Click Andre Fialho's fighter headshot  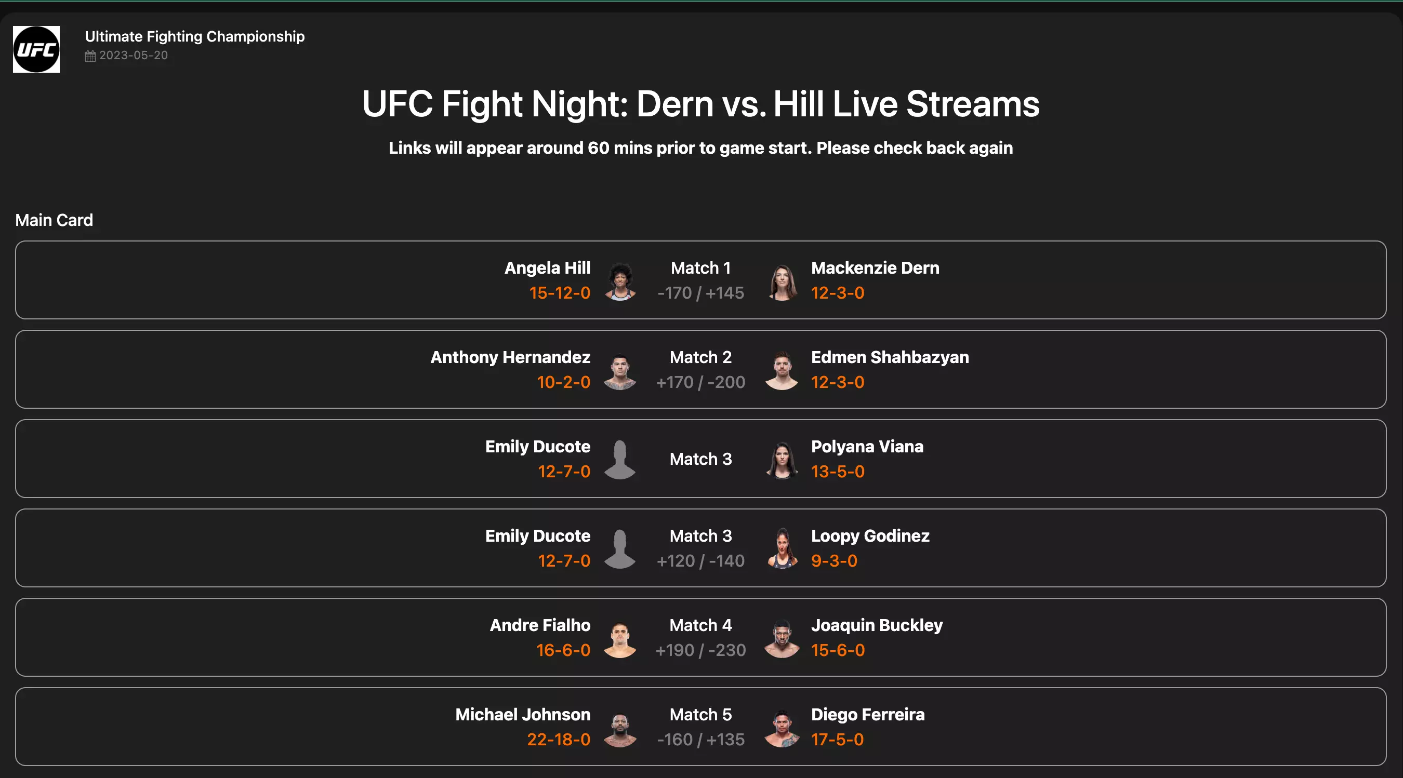click(x=620, y=639)
